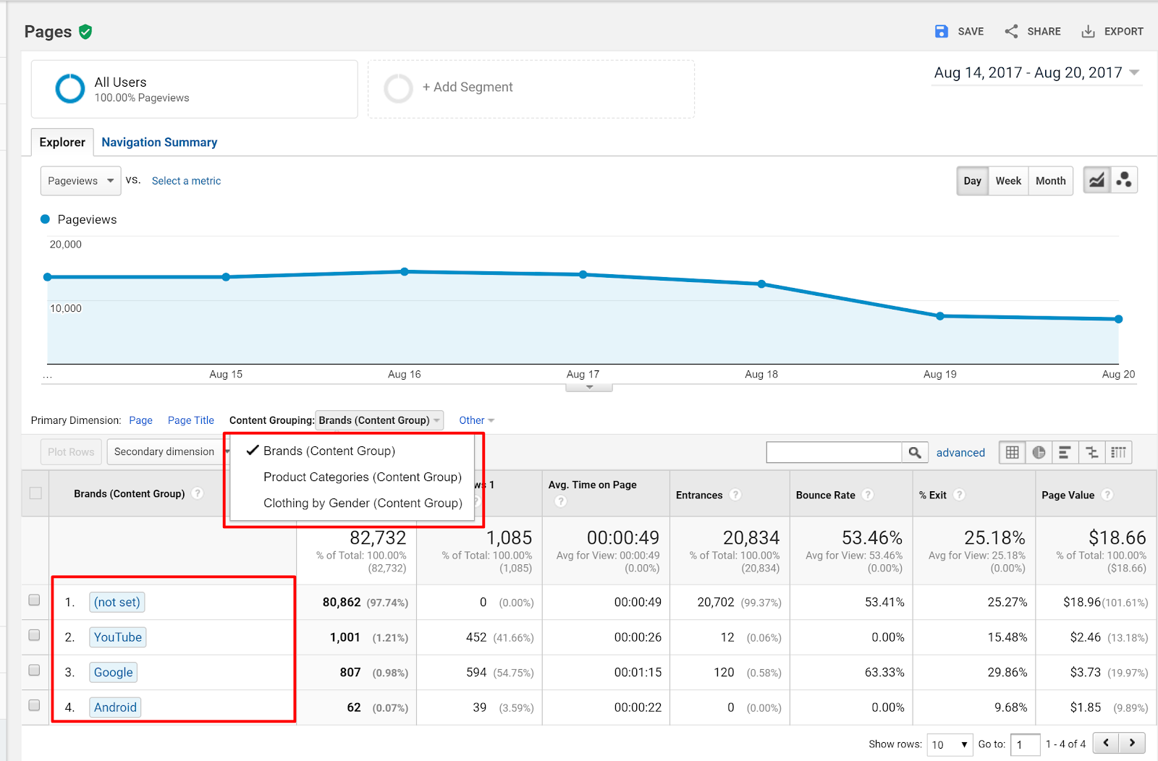The height and width of the screenshot is (761, 1158).
Task: Open the Show rows dropdown
Action: tap(950, 744)
